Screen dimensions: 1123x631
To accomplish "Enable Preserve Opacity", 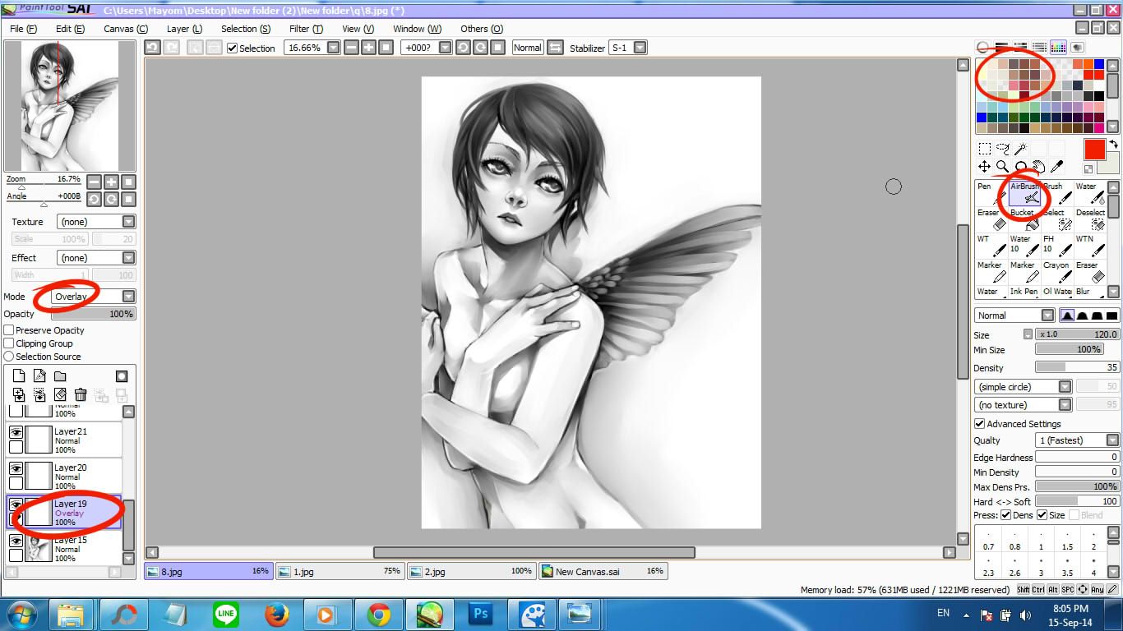I will click(x=9, y=330).
